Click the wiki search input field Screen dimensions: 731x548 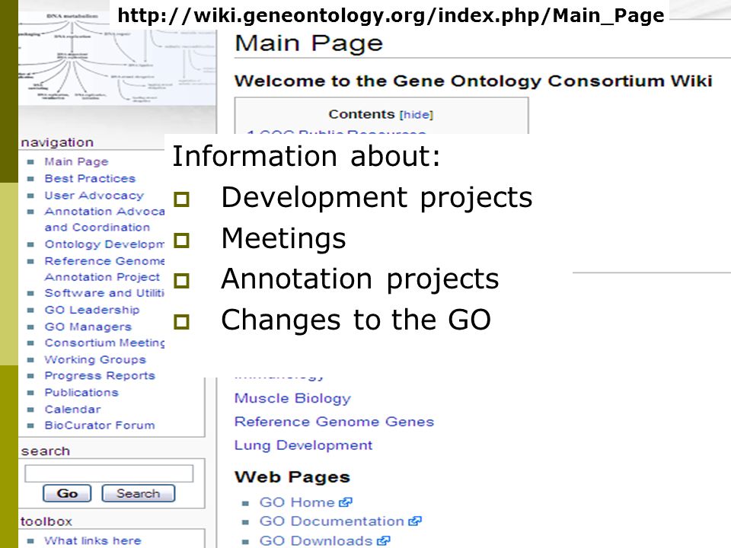click(109, 473)
